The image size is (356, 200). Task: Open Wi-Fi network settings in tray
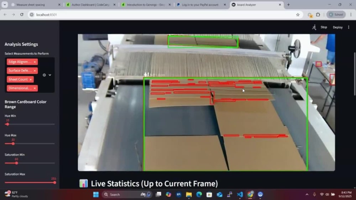tap(322, 194)
